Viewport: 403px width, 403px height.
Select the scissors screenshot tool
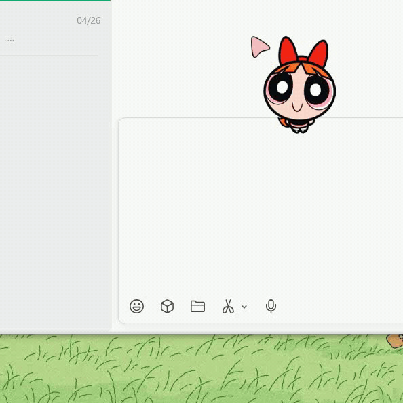228,307
